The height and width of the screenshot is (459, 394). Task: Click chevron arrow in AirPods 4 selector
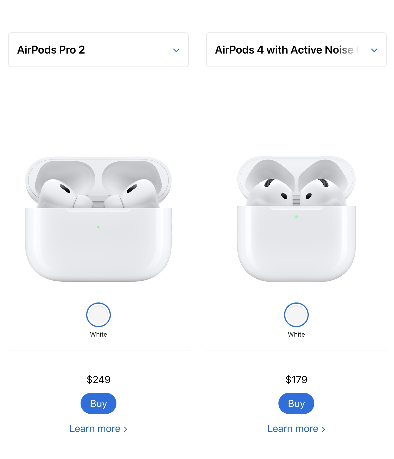point(374,50)
